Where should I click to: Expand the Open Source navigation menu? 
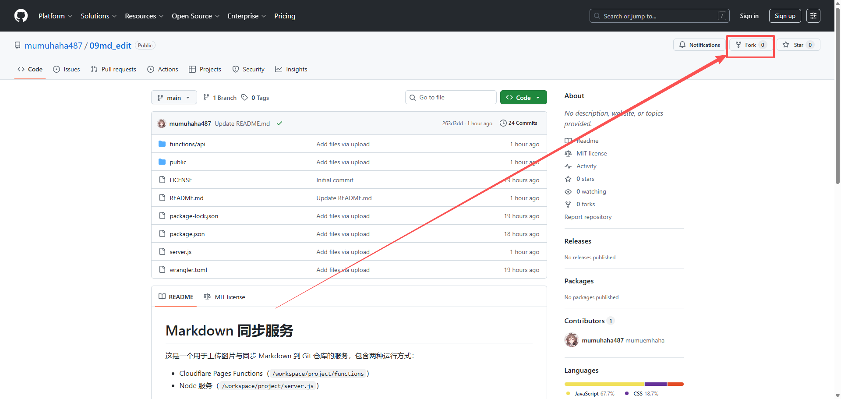click(x=195, y=16)
